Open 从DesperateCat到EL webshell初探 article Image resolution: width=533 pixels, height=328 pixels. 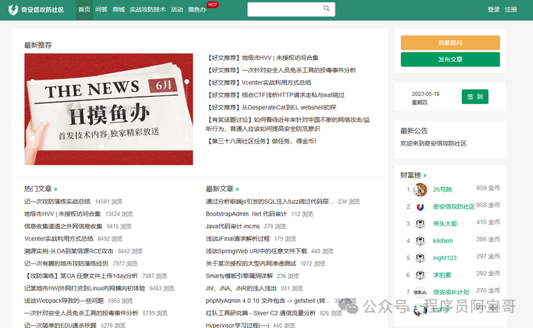click(x=271, y=108)
